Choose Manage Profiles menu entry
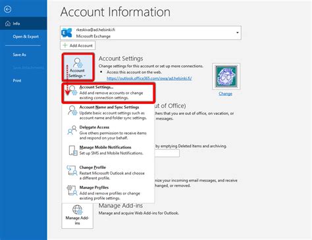Viewport: 312px width, 240px height. coord(109,193)
